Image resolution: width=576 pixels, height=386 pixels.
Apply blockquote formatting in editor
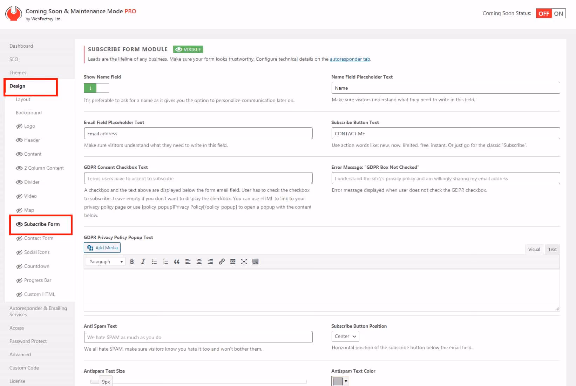177,262
